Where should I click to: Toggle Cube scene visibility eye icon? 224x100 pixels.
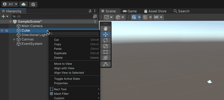(2, 31)
